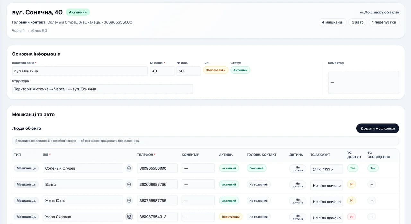
Task: Click shield icon in Ванга row
Action: [x=129, y=184]
